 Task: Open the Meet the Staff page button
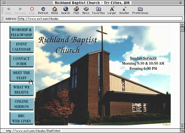coord(22,75)
